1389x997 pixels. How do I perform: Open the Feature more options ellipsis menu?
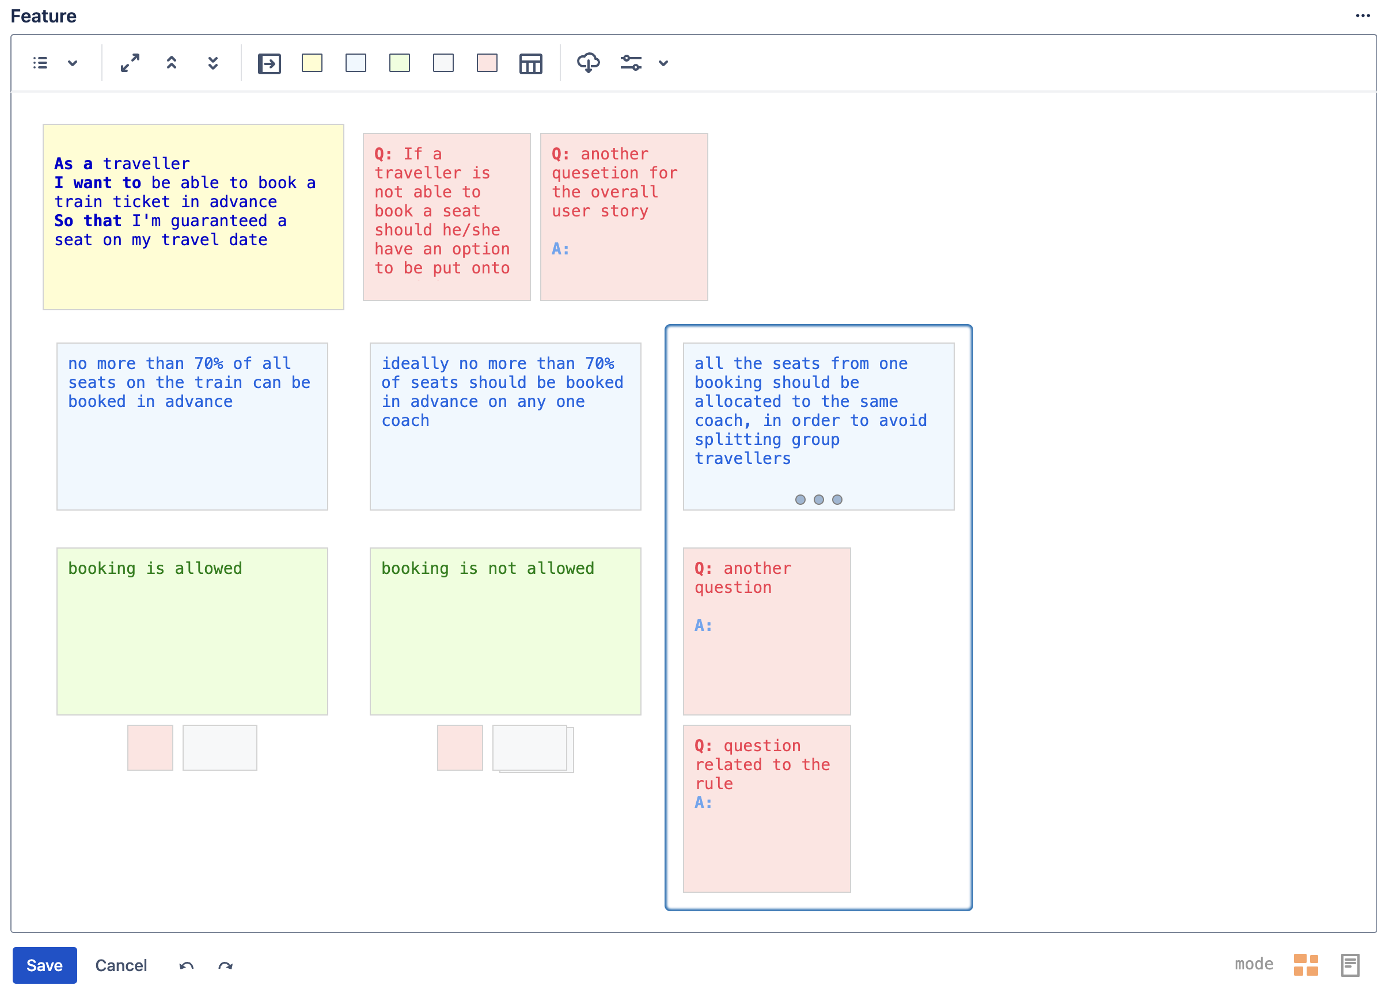tap(1362, 16)
